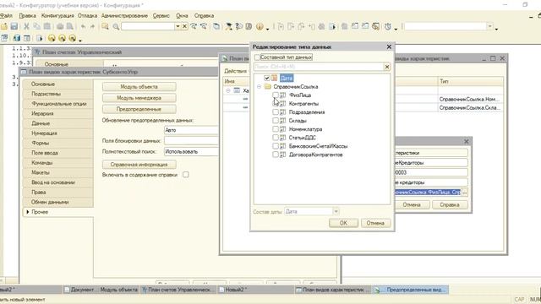
Task: Check the Контрагенты checkbox
Action: (276, 103)
